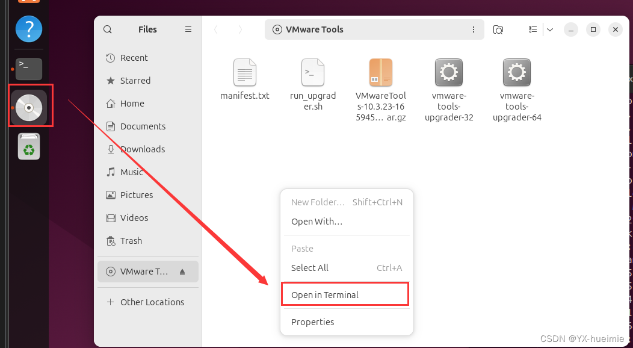Open Videos in the sidebar

point(148,218)
